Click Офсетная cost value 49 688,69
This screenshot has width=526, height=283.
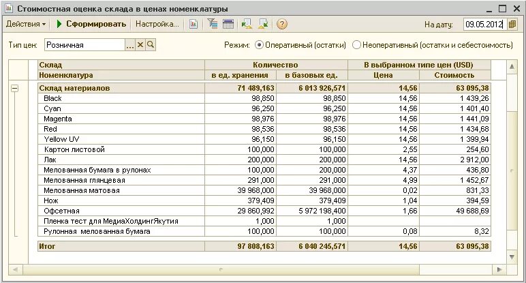click(472, 211)
